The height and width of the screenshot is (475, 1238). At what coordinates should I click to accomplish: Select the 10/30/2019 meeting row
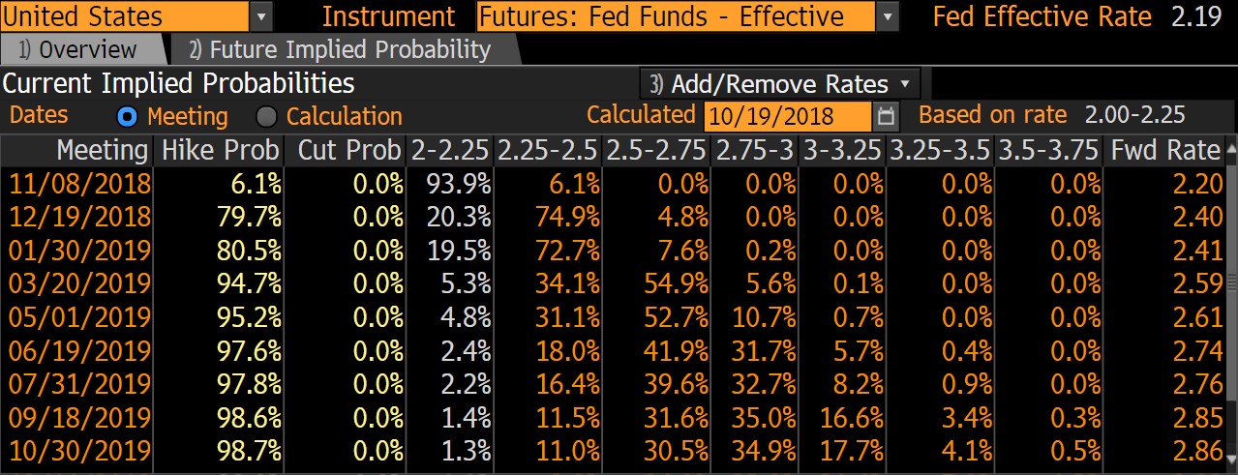click(x=80, y=451)
